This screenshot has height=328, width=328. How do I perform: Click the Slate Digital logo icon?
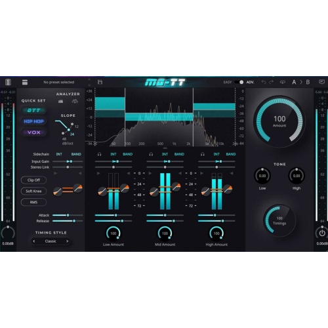(8, 82)
